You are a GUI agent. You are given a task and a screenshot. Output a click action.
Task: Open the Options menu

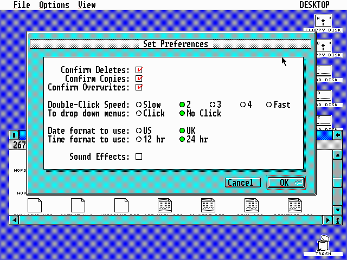pyautogui.click(x=54, y=5)
